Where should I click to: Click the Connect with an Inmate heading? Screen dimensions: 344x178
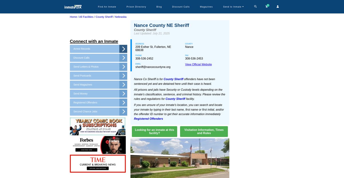click(x=94, y=41)
